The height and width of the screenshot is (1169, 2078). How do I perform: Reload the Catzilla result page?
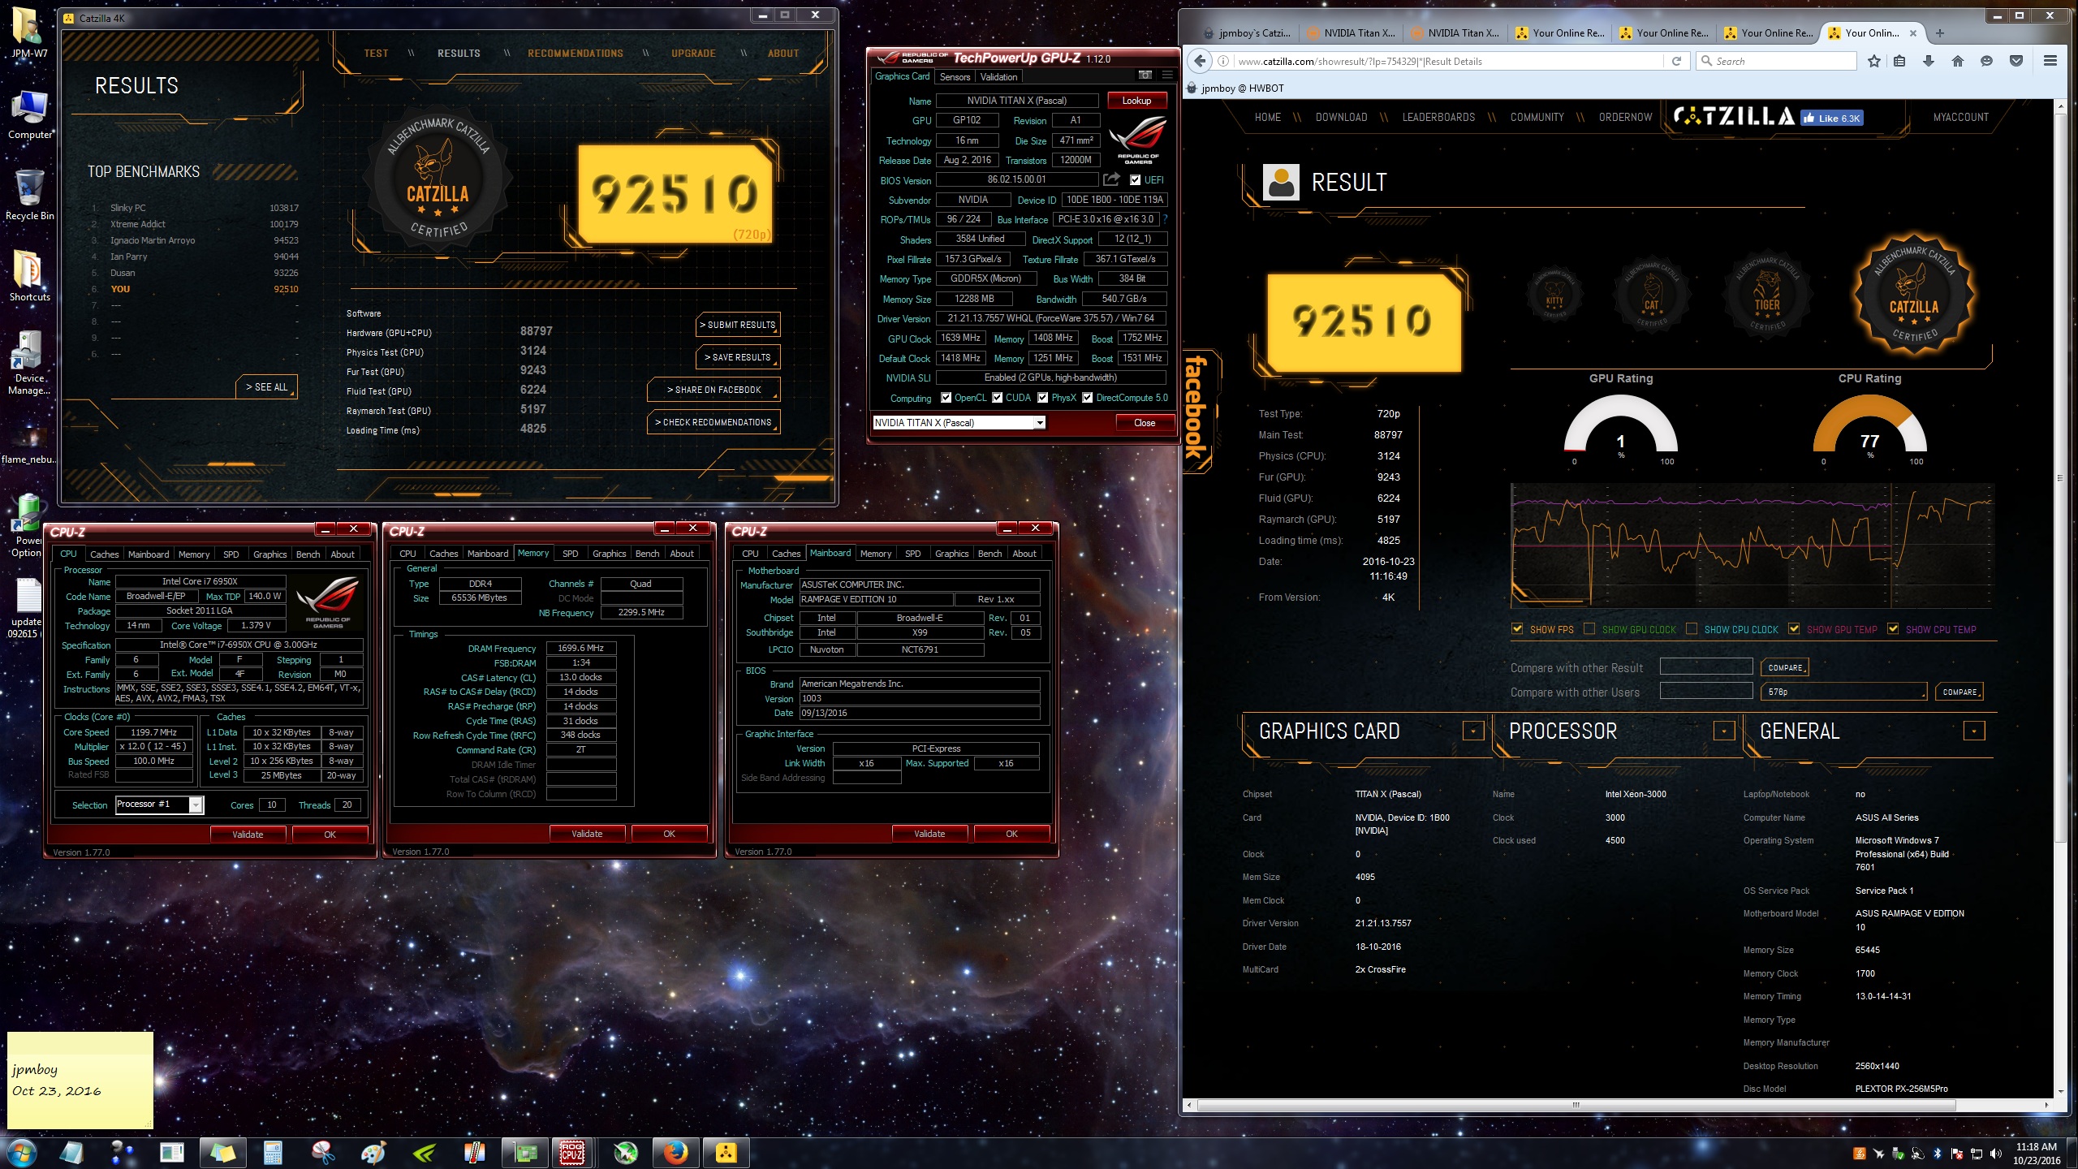pos(1676,61)
